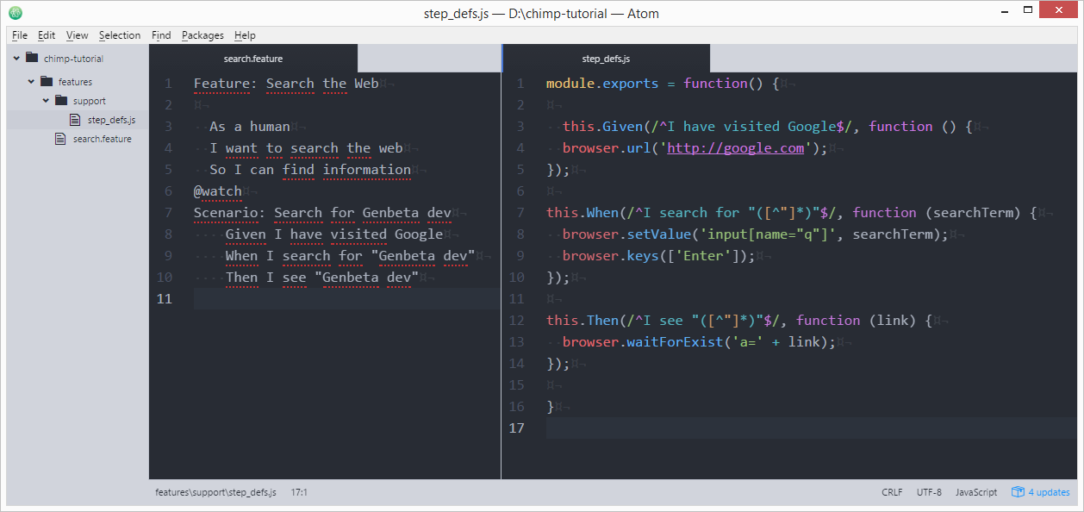Screen dimensions: 1084x512
Task: Click UTF-8 encoding in status bar
Action: click(x=929, y=491)
